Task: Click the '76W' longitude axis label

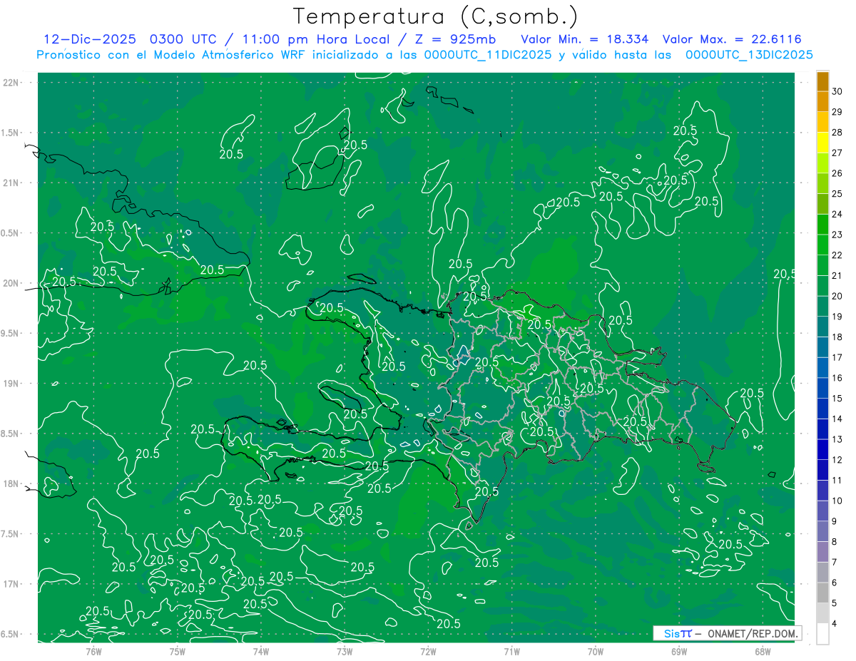Action: [x=93, y=651]
